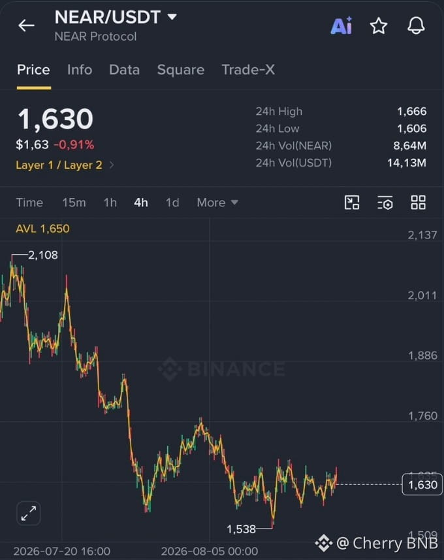
Task: Select the Time line chart view
Action: click(x=29, y=203)
